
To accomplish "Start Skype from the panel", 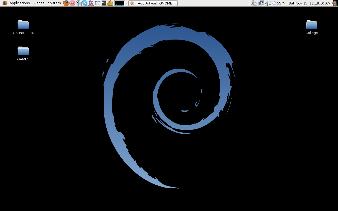I will coord(85,3).
